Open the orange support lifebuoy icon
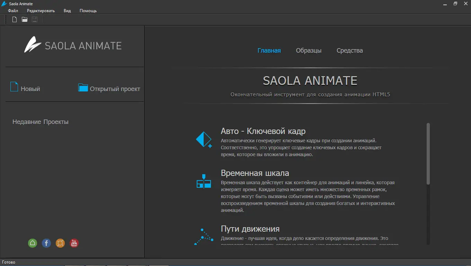Screen dimensions: 471x266 tap(60, 243)
